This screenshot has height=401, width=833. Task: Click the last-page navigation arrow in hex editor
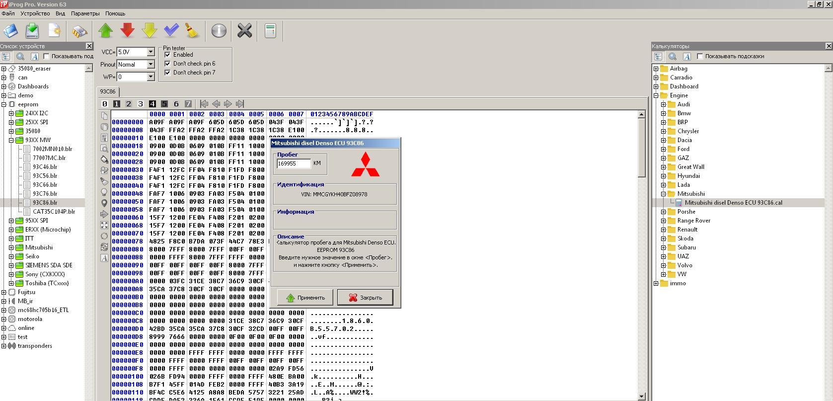[240, 104]
